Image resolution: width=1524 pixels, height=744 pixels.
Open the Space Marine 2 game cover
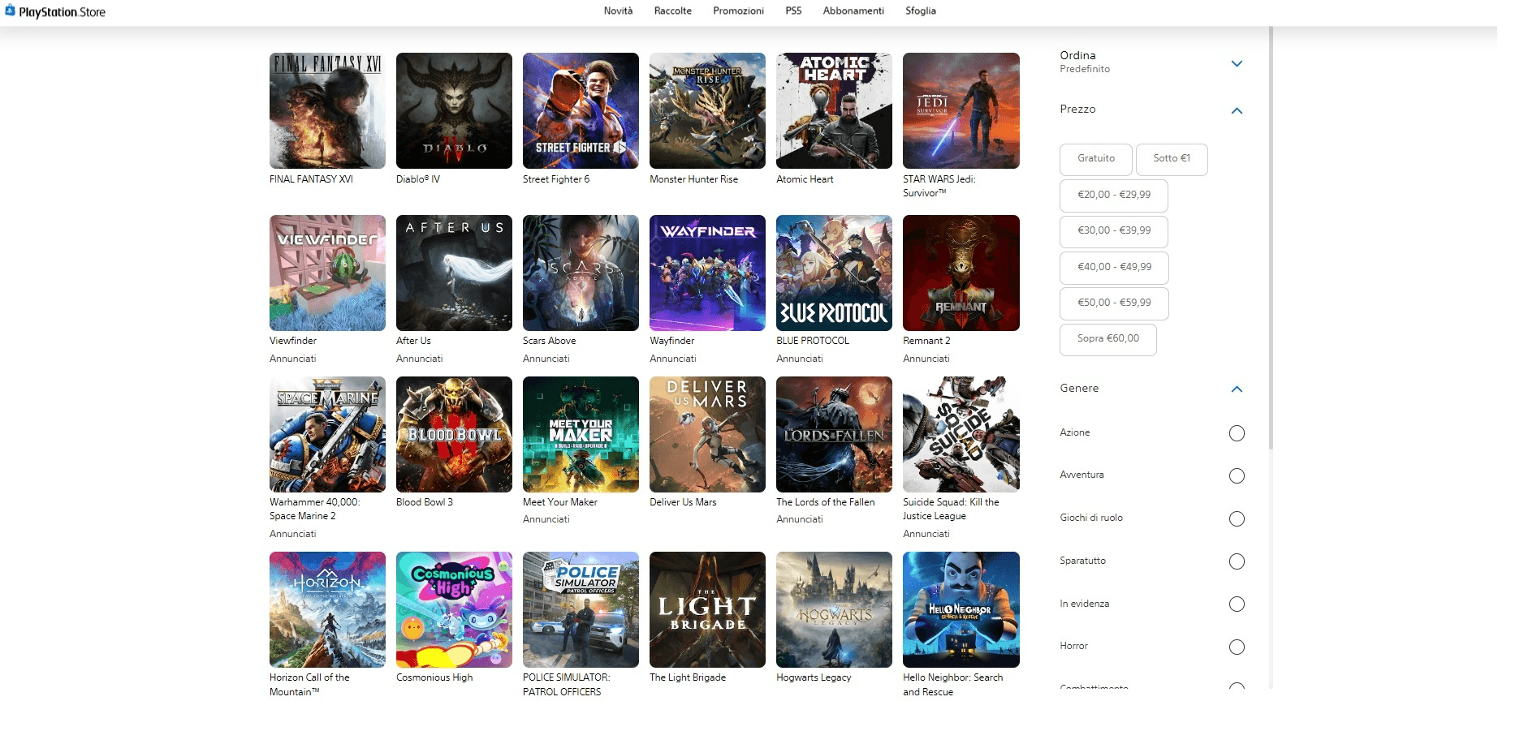coord(327,434)
